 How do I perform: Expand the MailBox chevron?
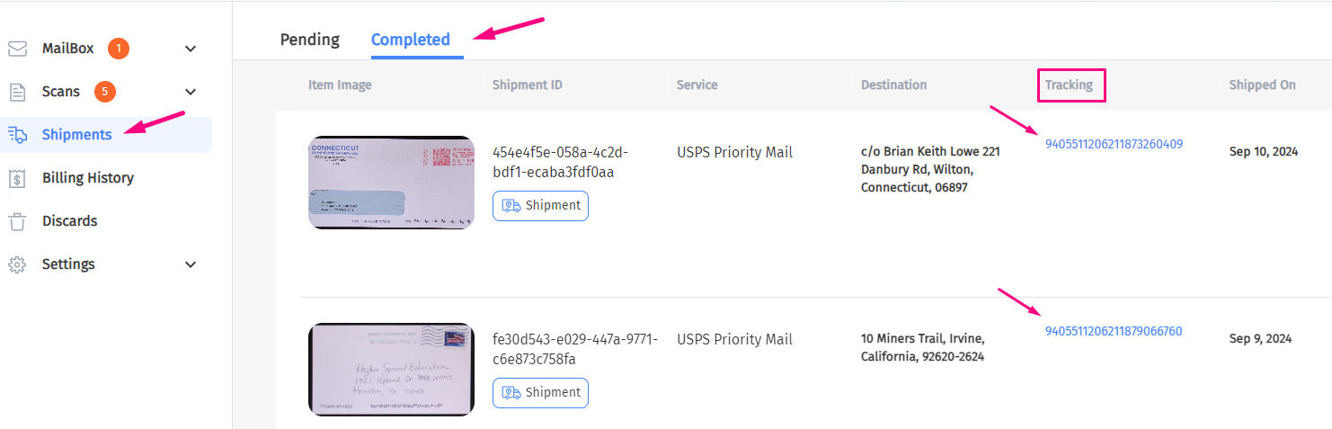191,49
